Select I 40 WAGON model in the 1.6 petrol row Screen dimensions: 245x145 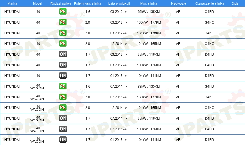tap(37, 87)
